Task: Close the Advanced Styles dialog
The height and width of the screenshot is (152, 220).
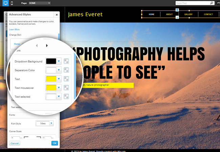Action: pyautogui.click(x=57, y=15)
